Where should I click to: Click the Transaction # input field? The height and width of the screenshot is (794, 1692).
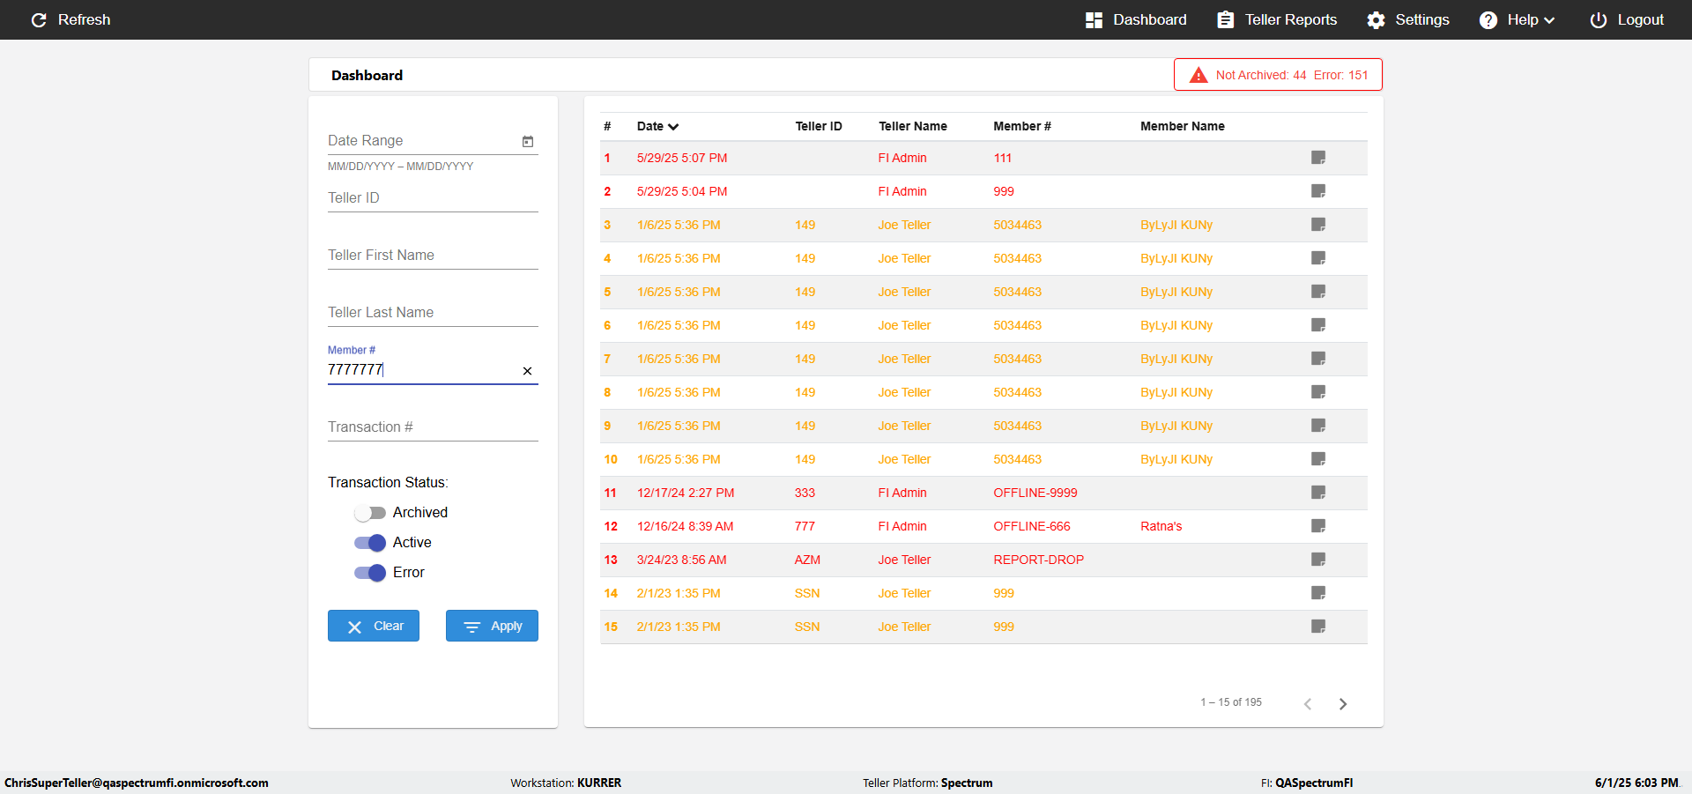pyautogui.click(x=432, y=427)
